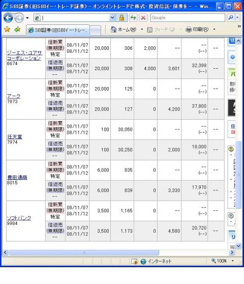
Task: Click the browser Forward arrow button
Action: coord(19,18)
